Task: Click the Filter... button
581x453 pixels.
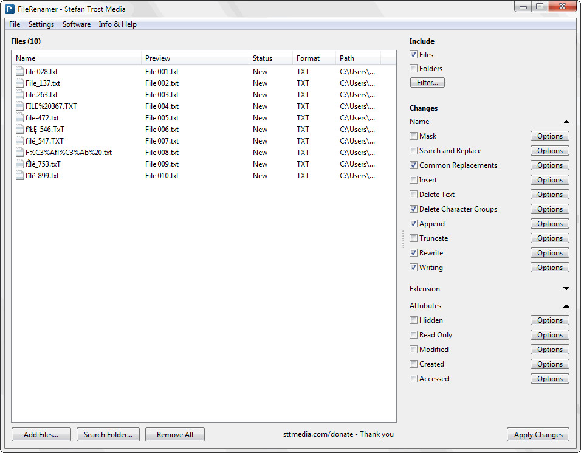Action: 427,82
